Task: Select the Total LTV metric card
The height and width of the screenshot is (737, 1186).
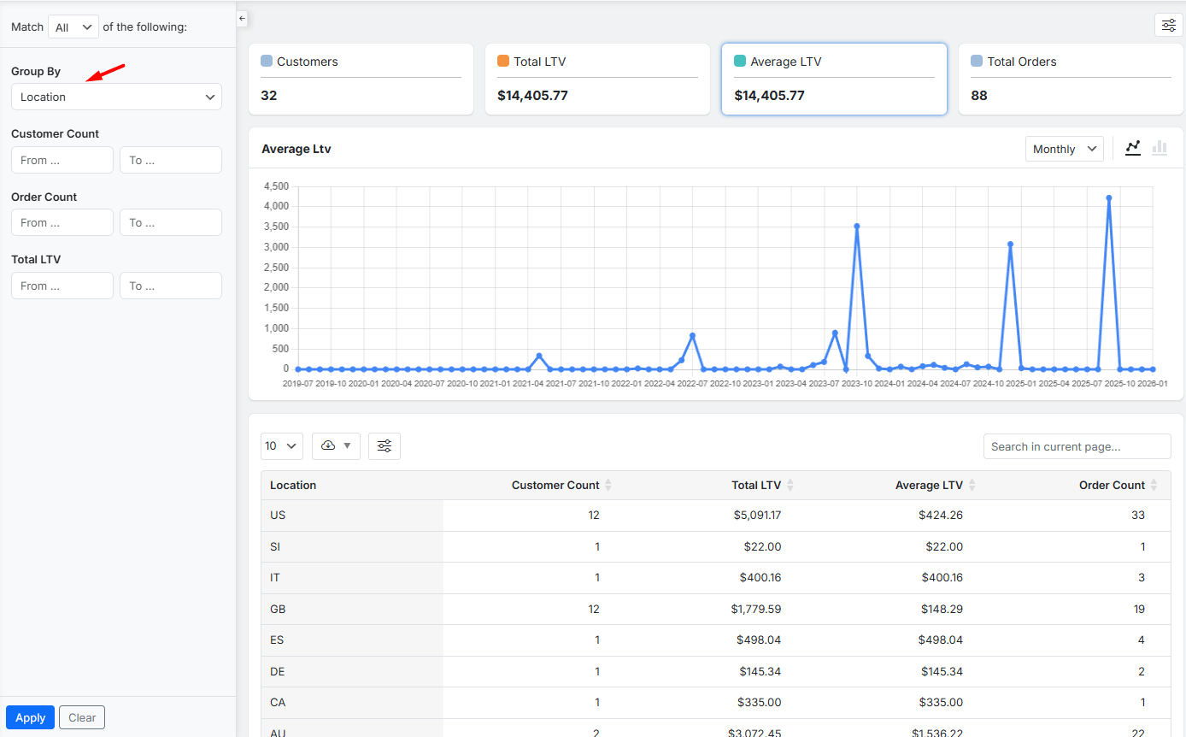Action: click(x=597, y=79)
